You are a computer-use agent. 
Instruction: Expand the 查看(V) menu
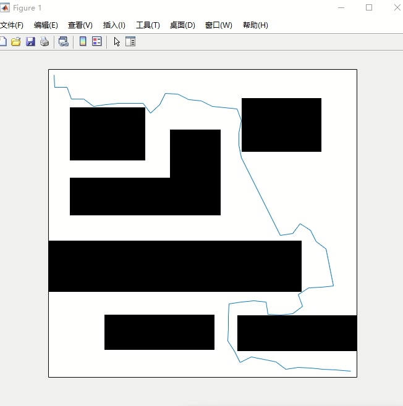pyautogui.click(x=80, y=25)
